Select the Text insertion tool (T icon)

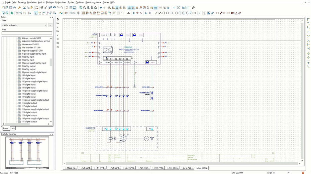(205, 13)
